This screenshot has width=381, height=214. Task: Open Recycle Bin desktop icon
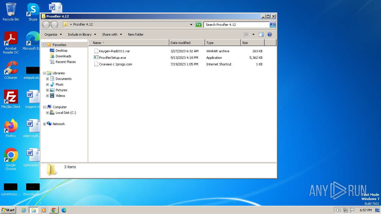coord(11,12)
